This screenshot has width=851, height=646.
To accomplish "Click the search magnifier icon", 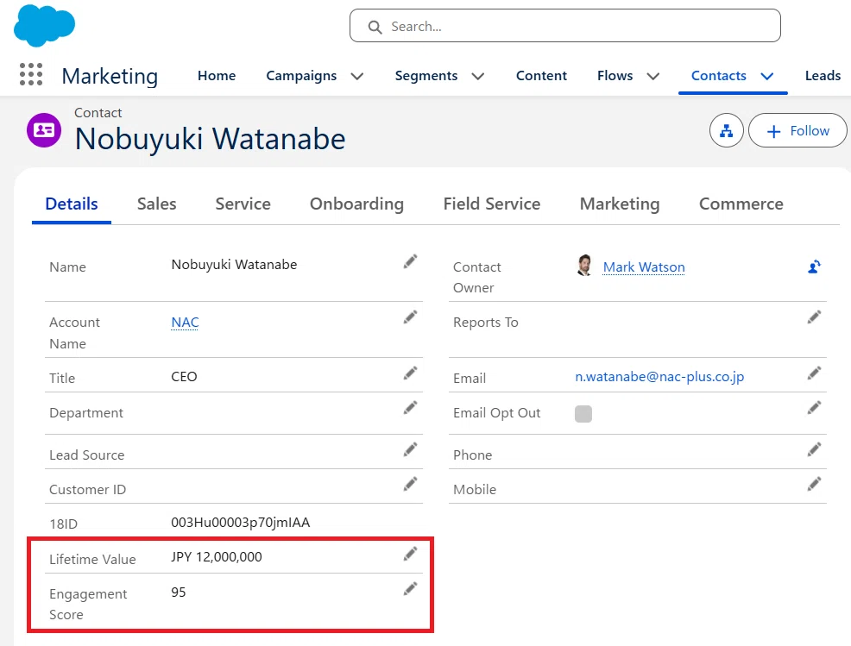I will click(375, 27).
